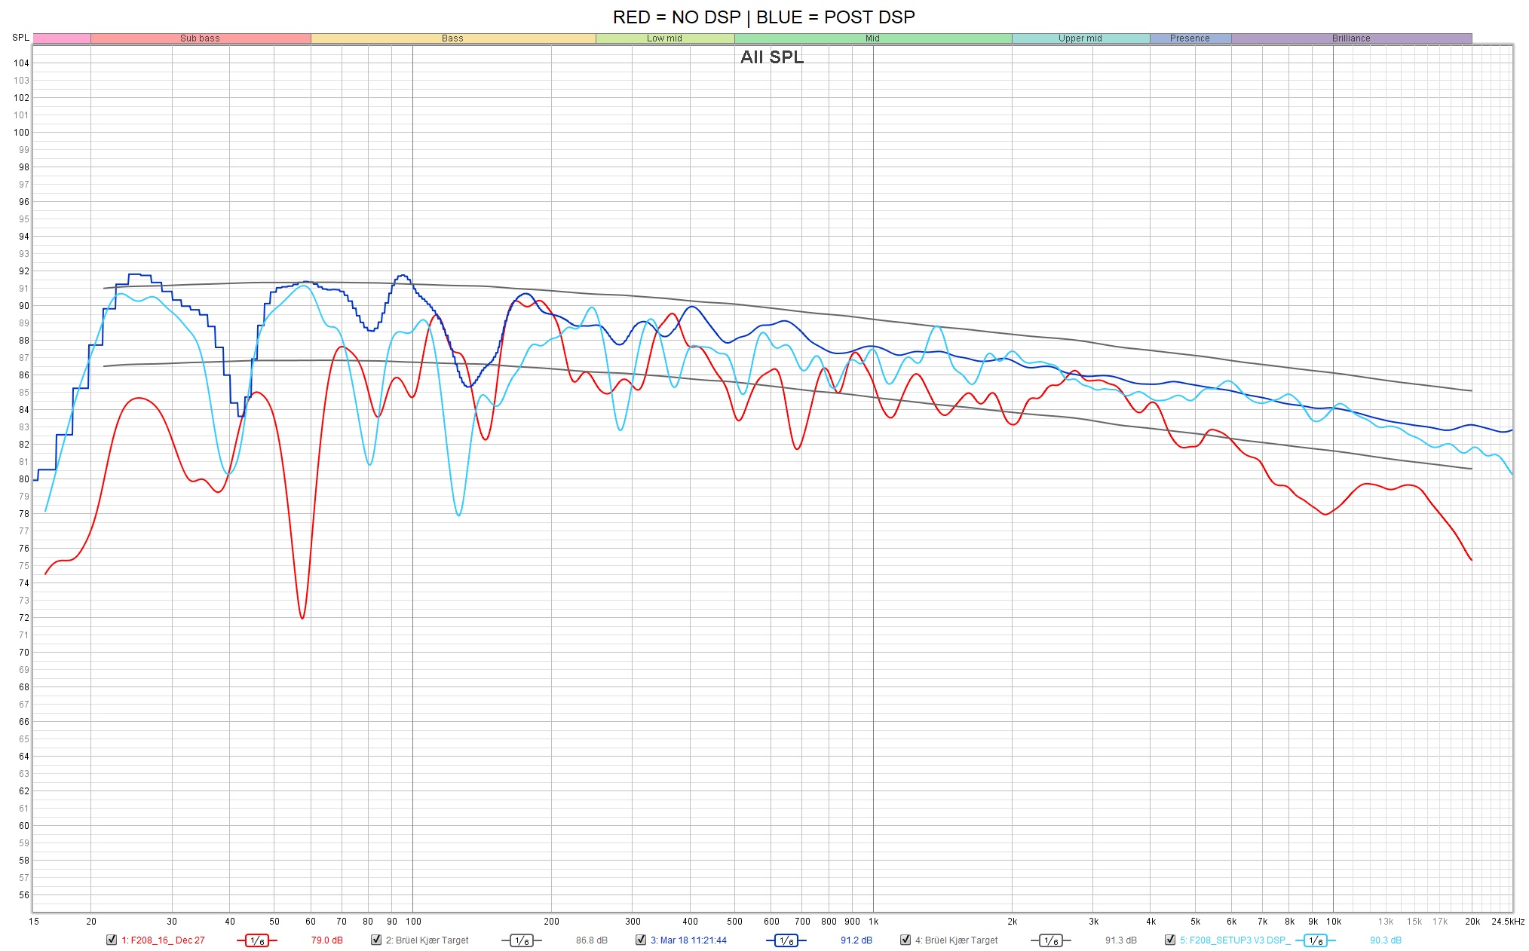Click the Mid frequency band label
Image resolution: width=1529 pixels, height=951 pixels.
pos(872,38)
